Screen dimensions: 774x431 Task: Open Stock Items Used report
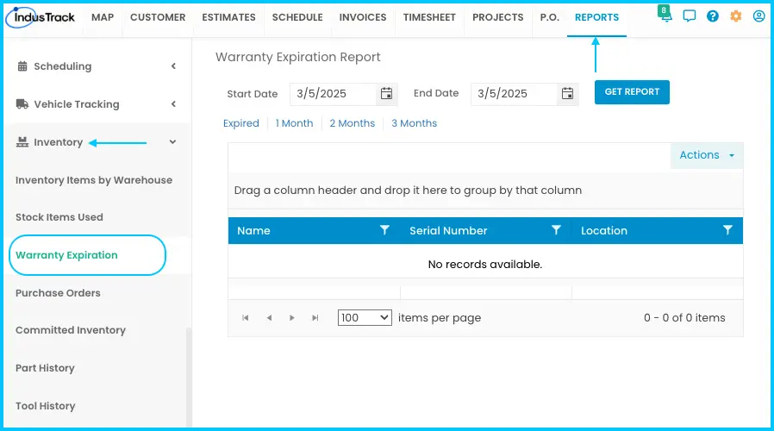(x=59, y=217)
